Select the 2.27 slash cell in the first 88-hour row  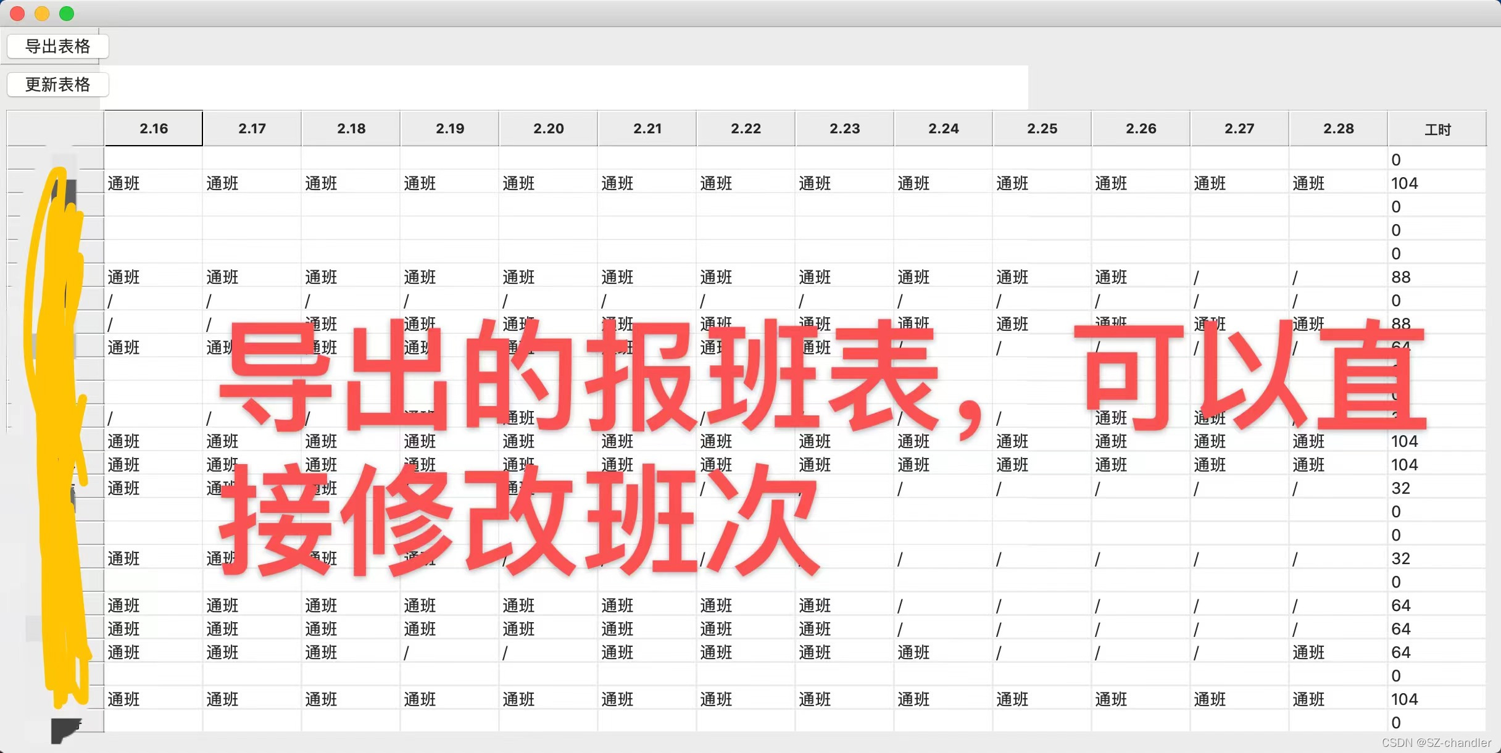[x=1239, y=277]
